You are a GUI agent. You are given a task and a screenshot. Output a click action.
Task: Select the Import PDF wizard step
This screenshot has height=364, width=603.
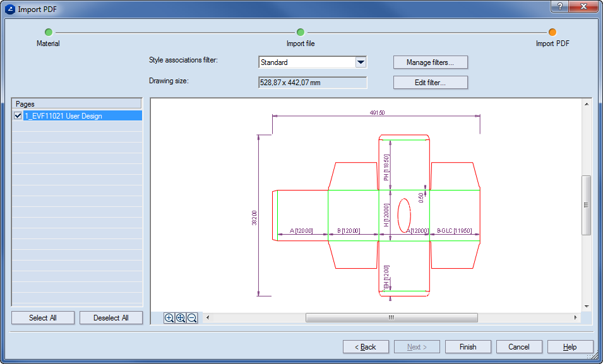point(552,32)
